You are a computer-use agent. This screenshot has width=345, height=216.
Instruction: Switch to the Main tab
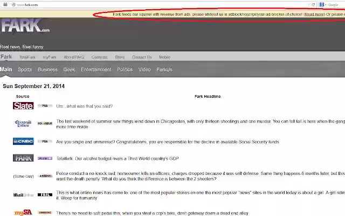coord(6,70)
